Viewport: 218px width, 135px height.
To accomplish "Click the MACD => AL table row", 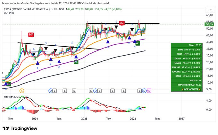I will pyautogui.click(x=187, y=81).
